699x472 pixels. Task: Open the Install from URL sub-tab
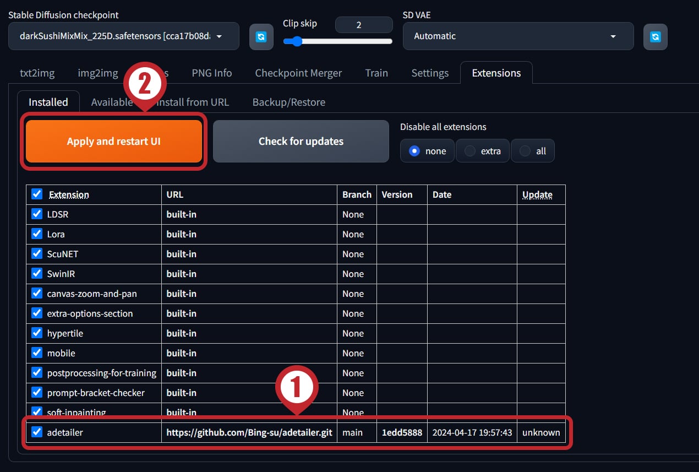(193, 102)
